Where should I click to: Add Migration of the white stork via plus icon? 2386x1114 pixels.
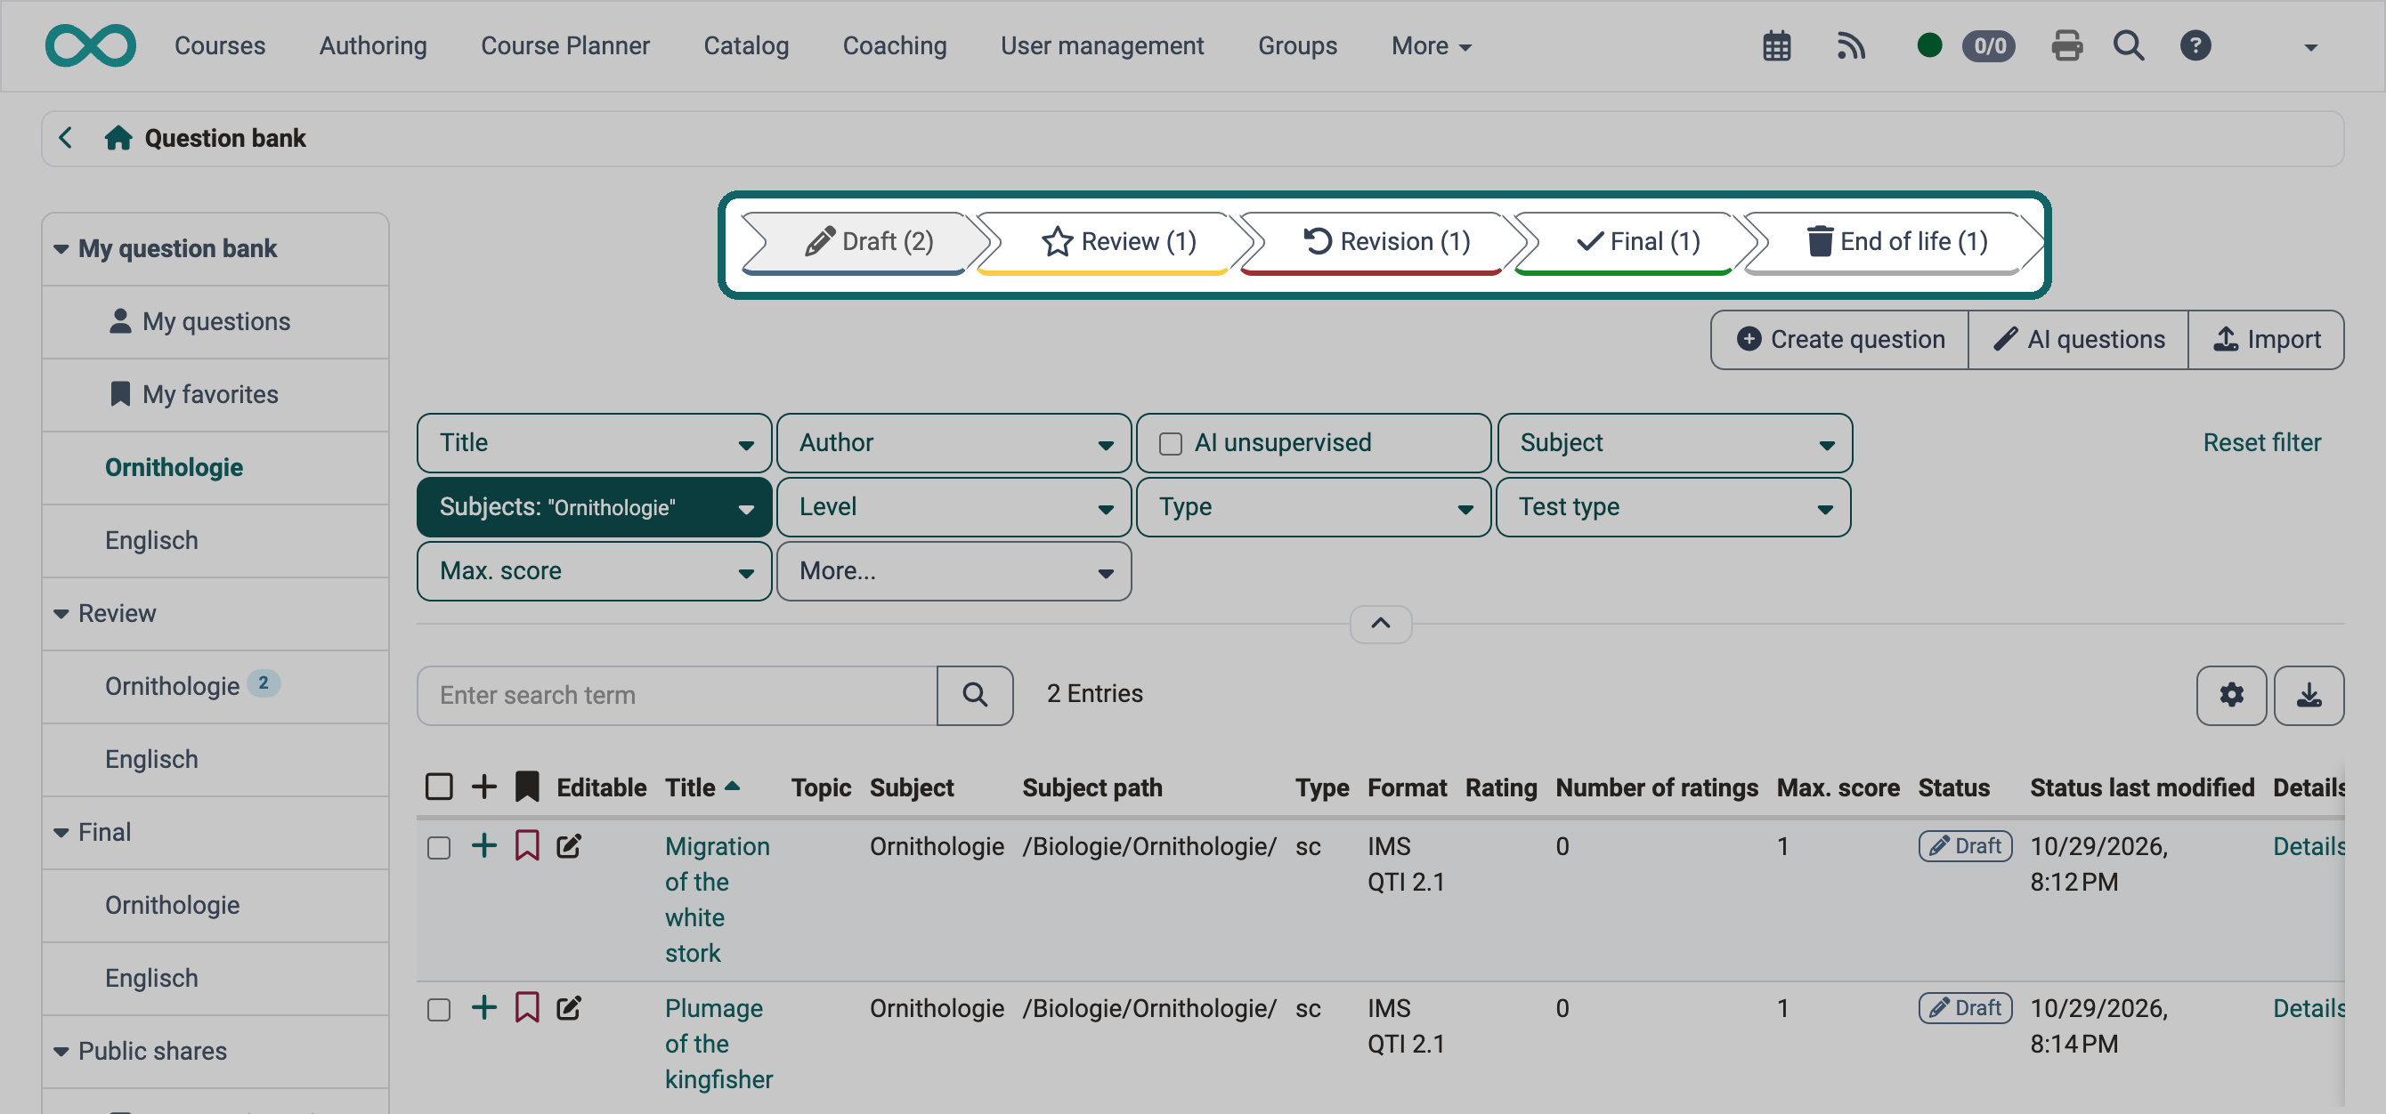click(x=483, y=846)
